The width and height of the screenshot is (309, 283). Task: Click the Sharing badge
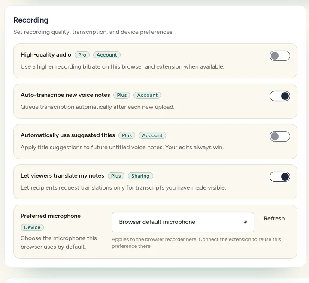pos(140,176)
